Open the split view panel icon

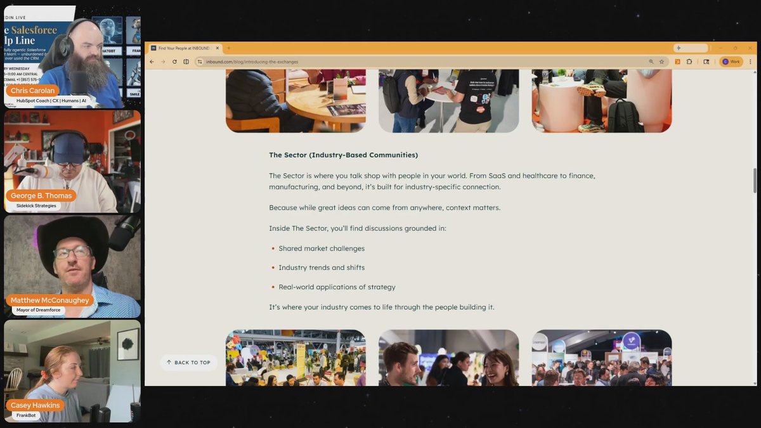tap(186, 62)
